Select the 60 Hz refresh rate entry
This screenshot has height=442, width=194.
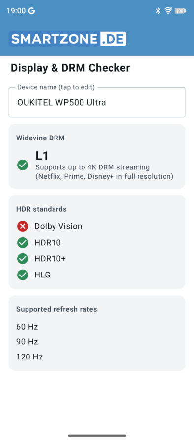(x=27, y=327)
